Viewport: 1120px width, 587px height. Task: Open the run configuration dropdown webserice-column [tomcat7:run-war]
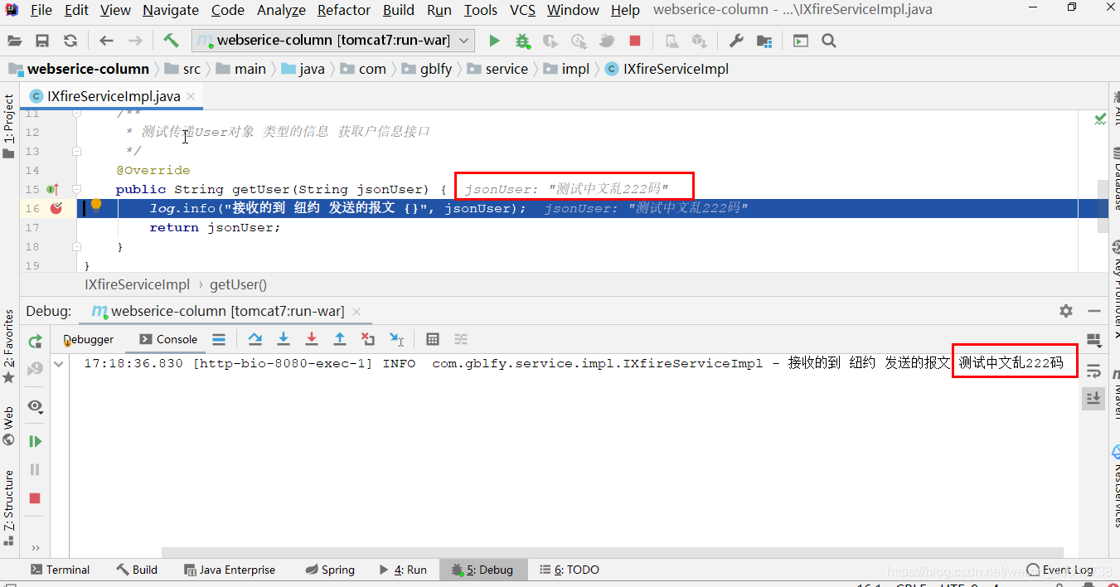[333, 40]
